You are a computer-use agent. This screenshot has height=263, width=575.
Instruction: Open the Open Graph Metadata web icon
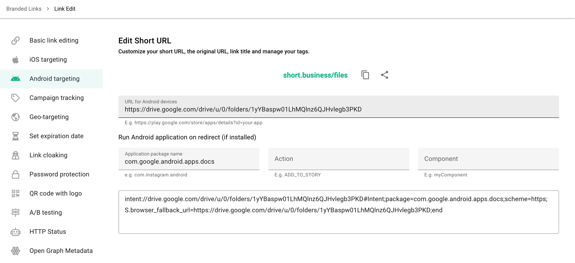point(15,250)
